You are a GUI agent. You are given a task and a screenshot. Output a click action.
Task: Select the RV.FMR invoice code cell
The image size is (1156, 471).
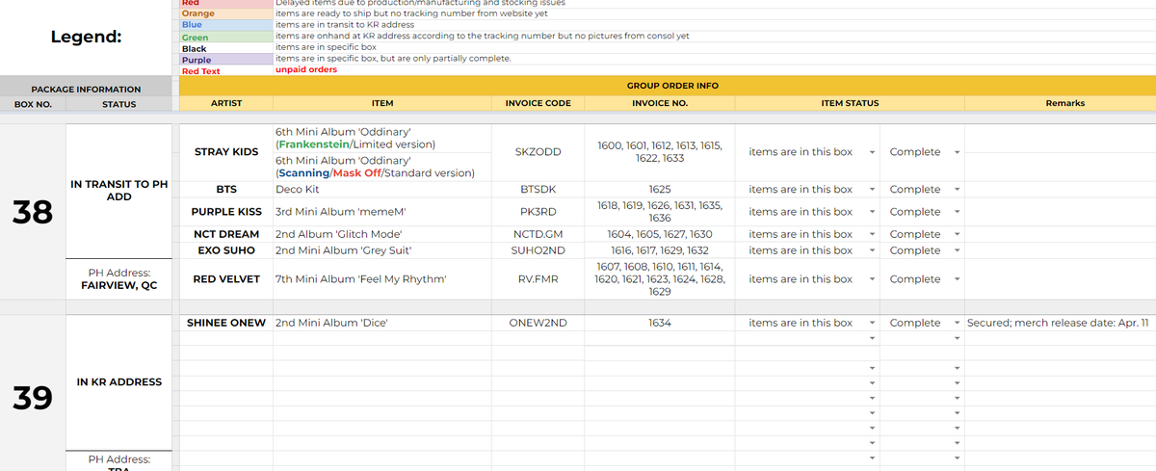538,279
